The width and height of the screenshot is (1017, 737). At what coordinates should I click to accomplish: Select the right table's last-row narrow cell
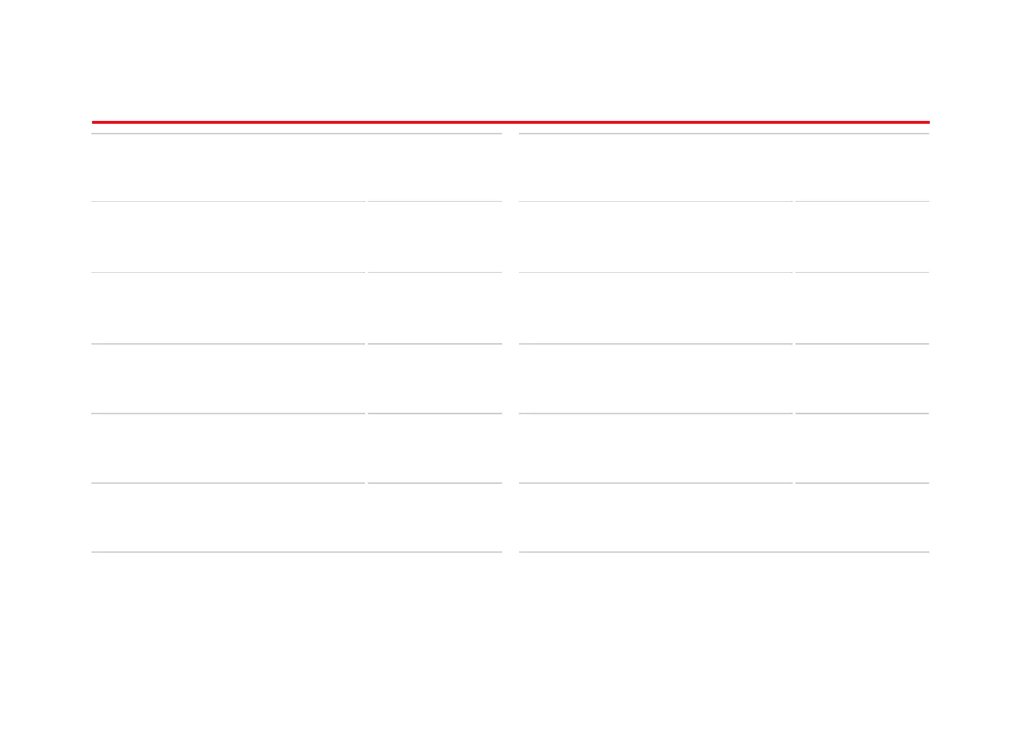click(x=862, y=518)
